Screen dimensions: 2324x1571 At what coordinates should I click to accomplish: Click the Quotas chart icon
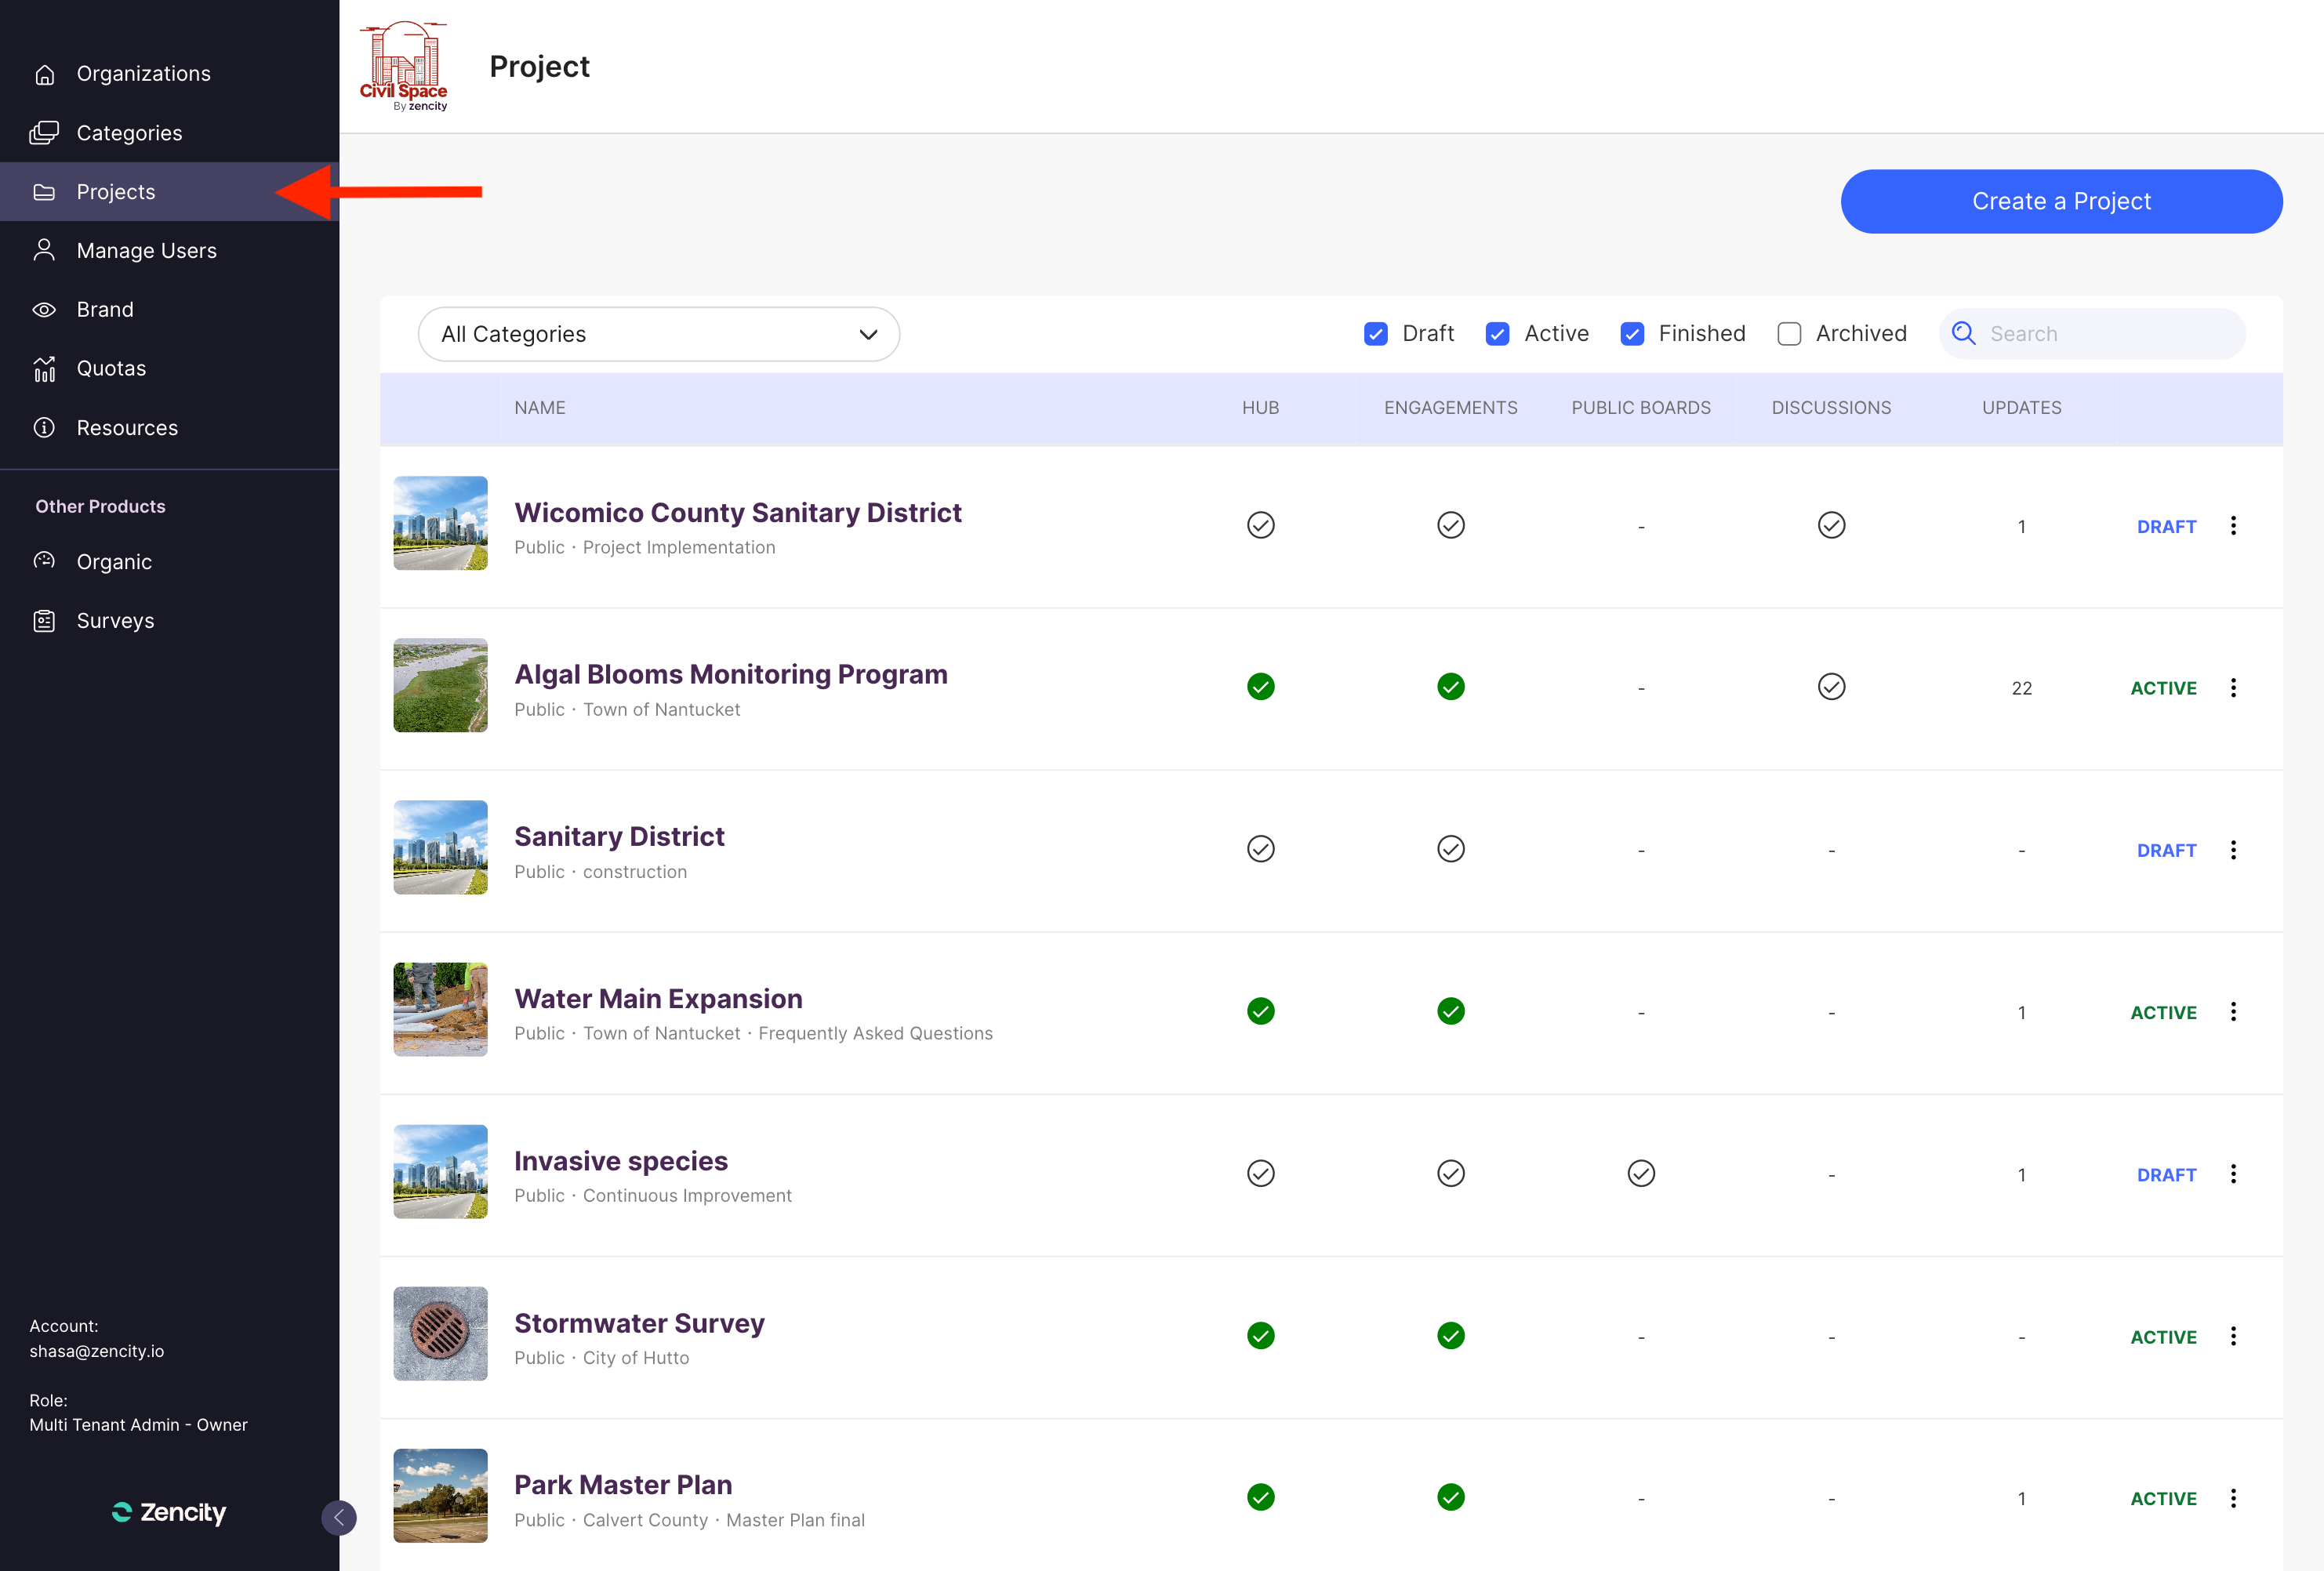(44, 369)
